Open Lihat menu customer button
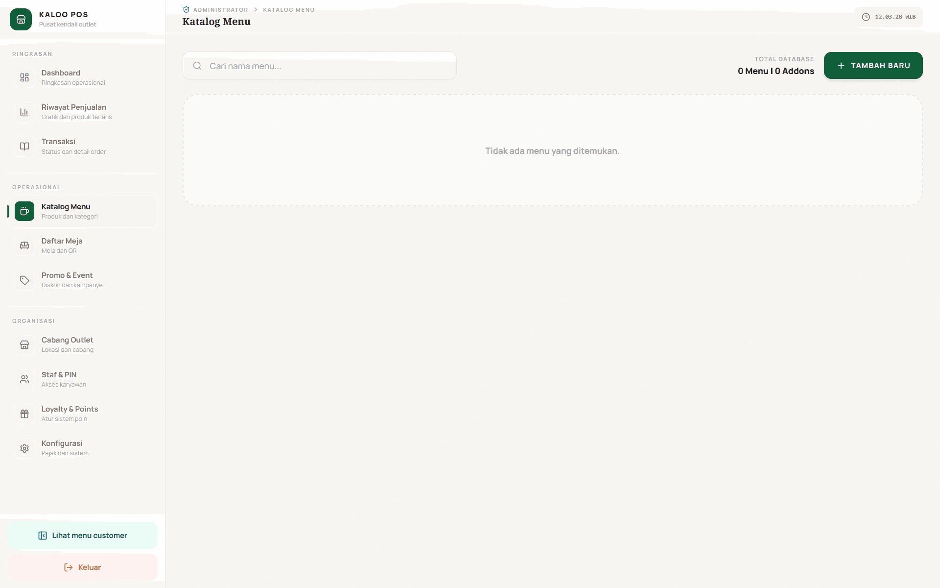Viewport: 940px width, 588px height. tap(82, 535)
